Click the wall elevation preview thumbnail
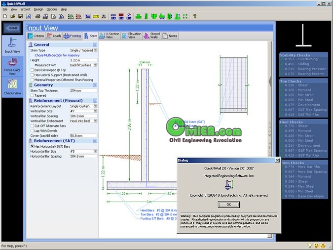 [234, 84]
